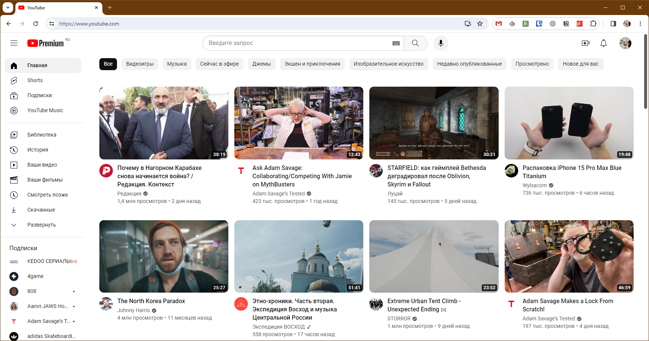Select the Недавно опубликованные filter chip
Image resolution: width=649 pixels, height=341 pixels.
[x=469, y=64]
